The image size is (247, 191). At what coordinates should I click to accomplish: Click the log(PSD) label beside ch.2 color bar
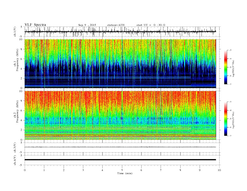234,120
